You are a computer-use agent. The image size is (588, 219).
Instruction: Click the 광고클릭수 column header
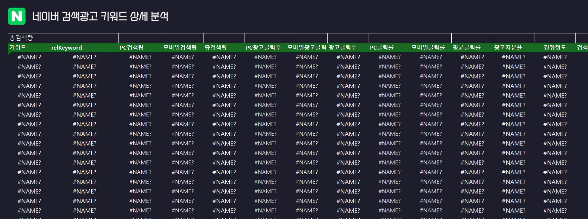pyautogui.click(x=348, y=48)
